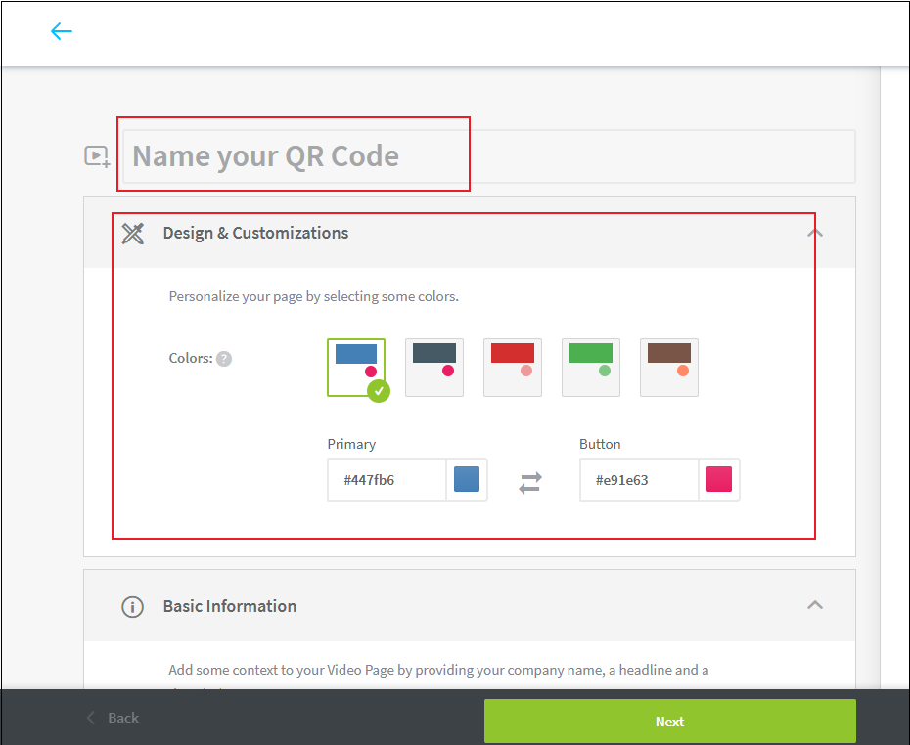
Task: Go back using the teal arrow icon
Action: [x=61, y=31]
